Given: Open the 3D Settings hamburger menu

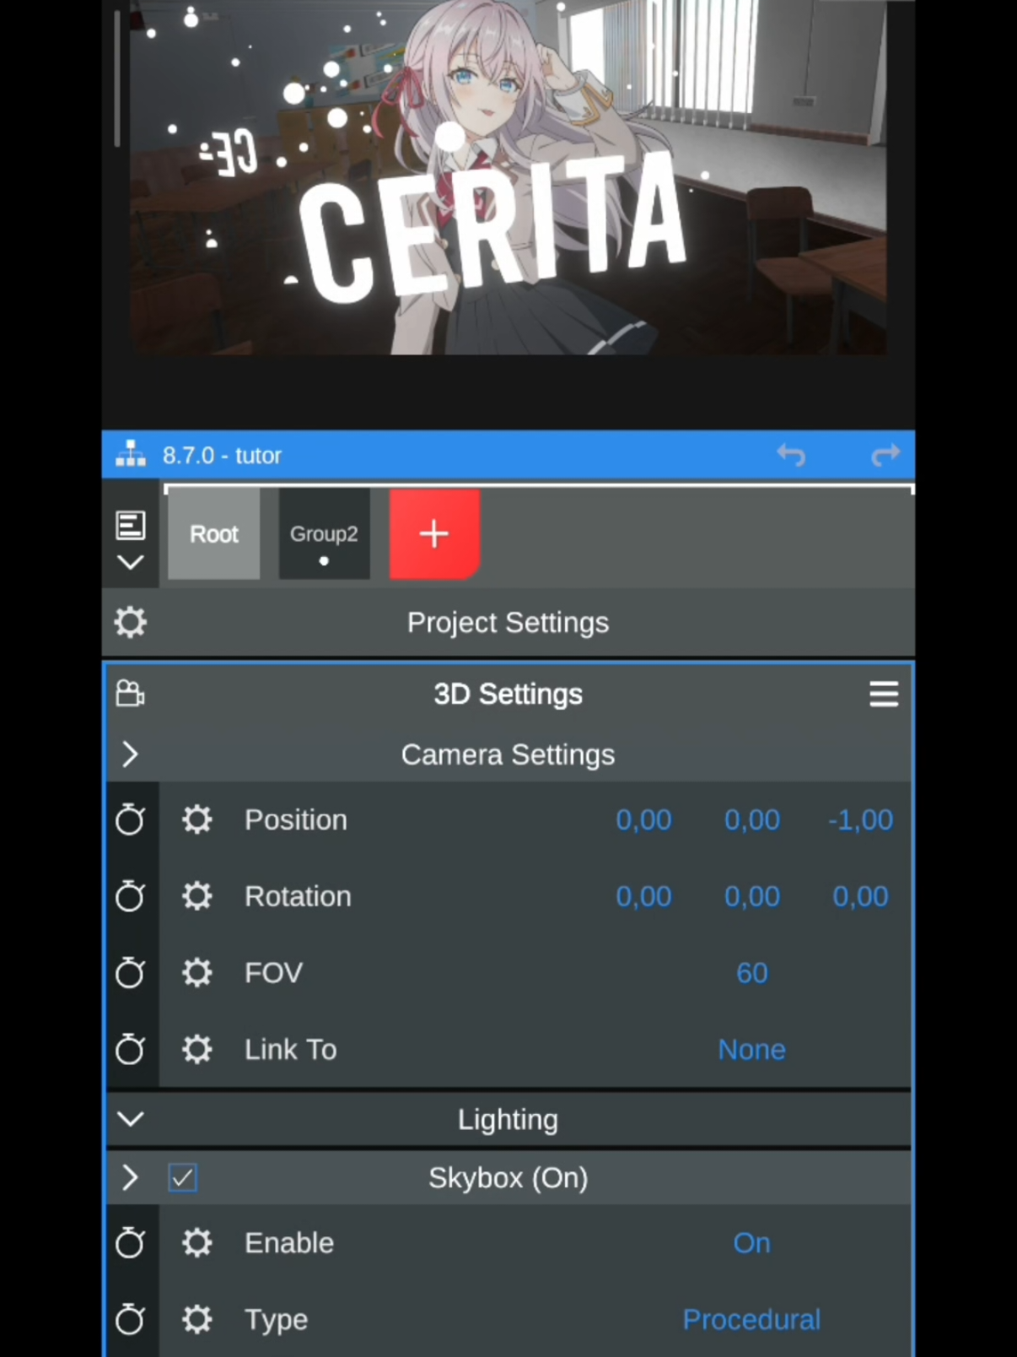Looking at the screenshot, I should coord(884,695).
